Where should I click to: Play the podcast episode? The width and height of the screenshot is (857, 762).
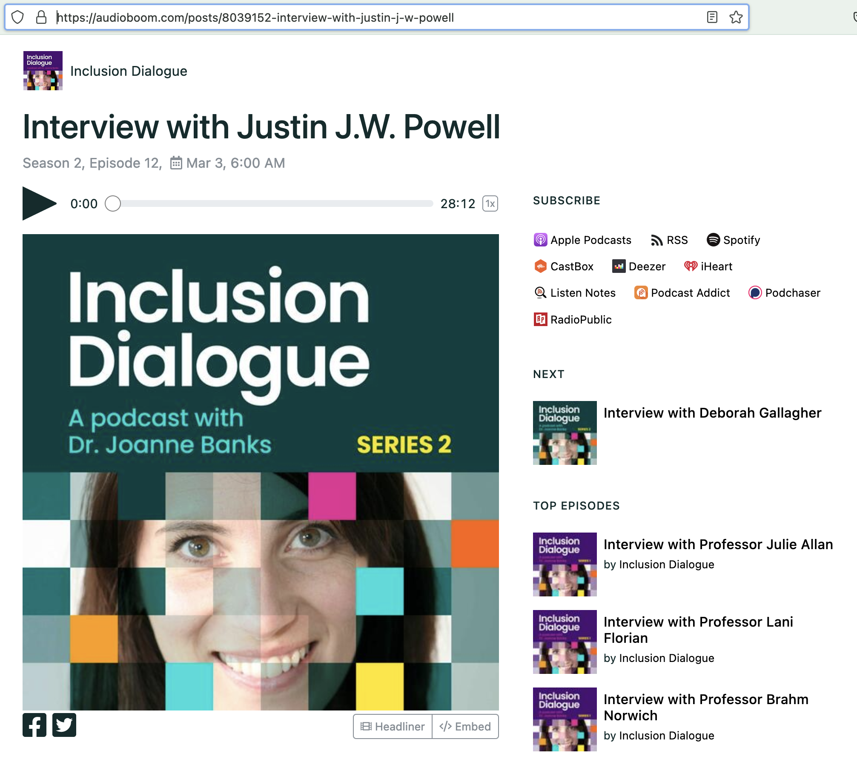[38, 203]
